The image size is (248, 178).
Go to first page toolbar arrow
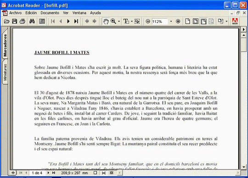[53, 21]
